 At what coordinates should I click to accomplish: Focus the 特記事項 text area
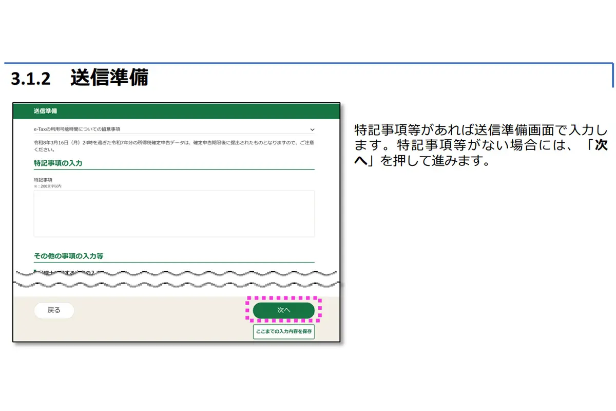[x=174, y=214]
